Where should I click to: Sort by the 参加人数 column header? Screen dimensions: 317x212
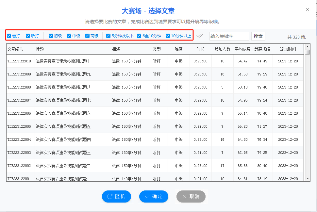(x=222, y=49)
